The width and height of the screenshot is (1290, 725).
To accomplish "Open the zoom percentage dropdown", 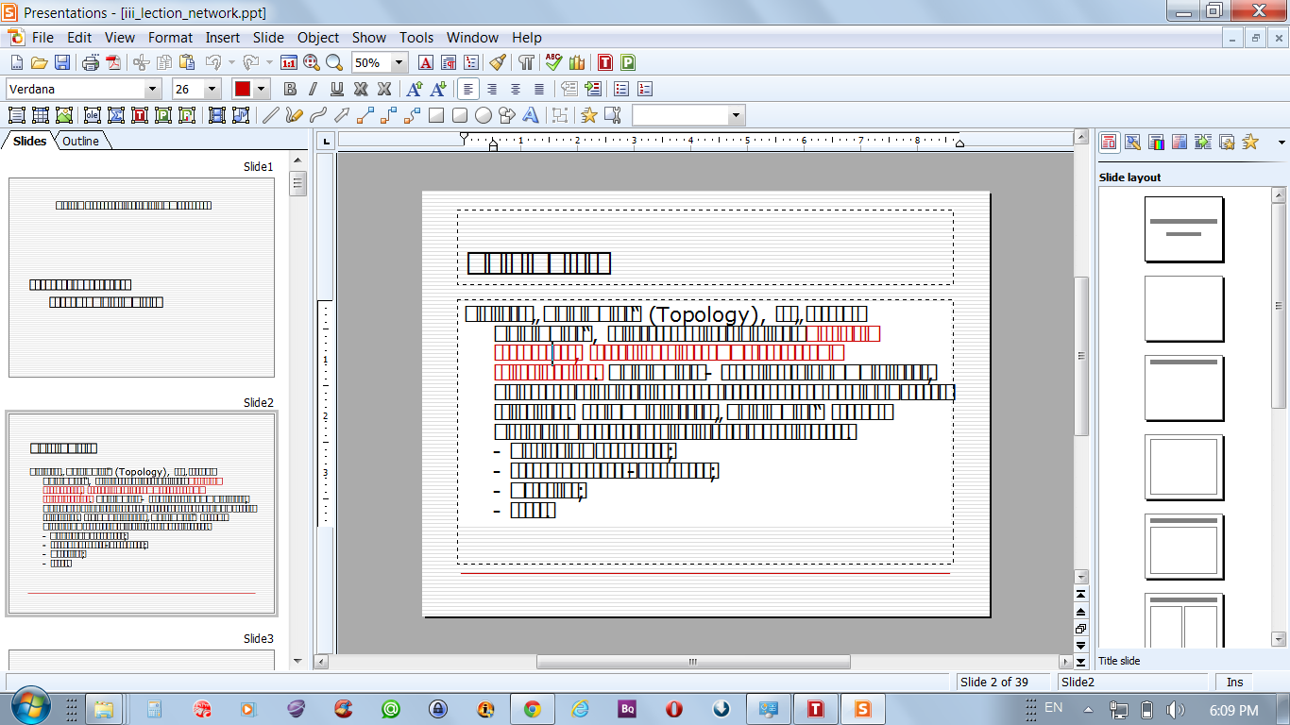I will pos(399,63).
